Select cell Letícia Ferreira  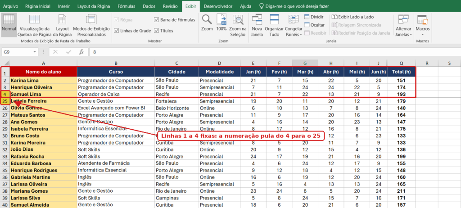coord(44,101)
